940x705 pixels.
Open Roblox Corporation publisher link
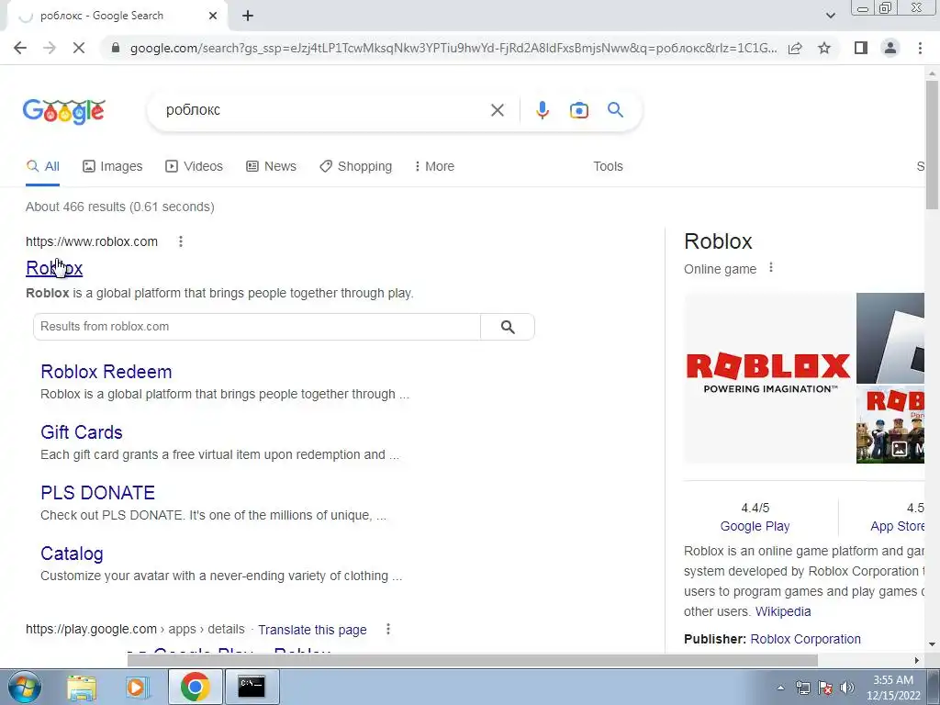point(805,639)
